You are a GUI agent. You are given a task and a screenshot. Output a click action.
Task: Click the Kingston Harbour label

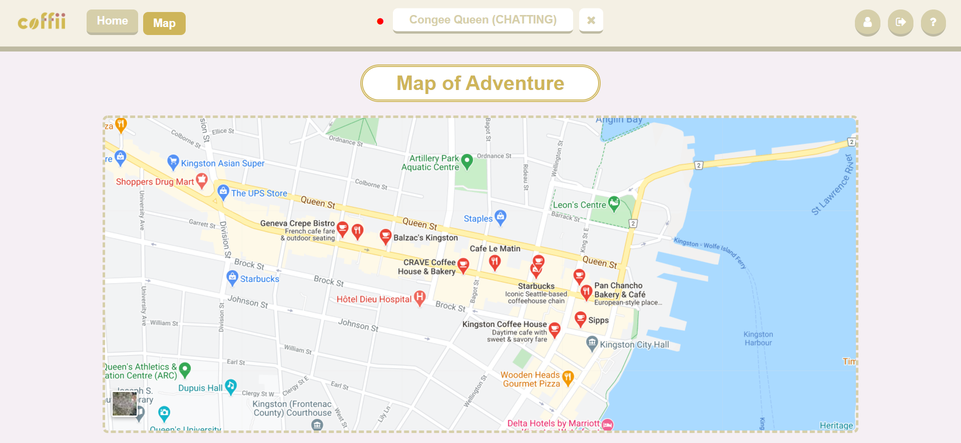(x=758, y=338)
